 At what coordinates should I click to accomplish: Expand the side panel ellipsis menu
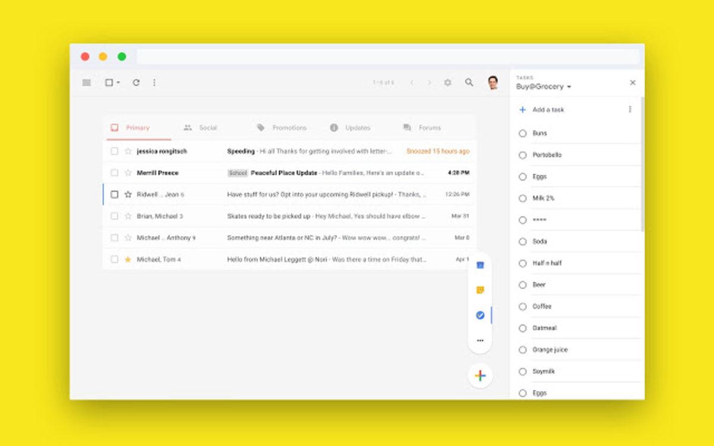(481, 340)
